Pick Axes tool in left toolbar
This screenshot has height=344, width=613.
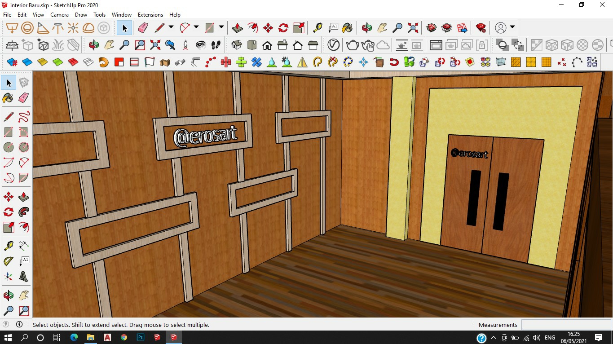coord(9,277)
